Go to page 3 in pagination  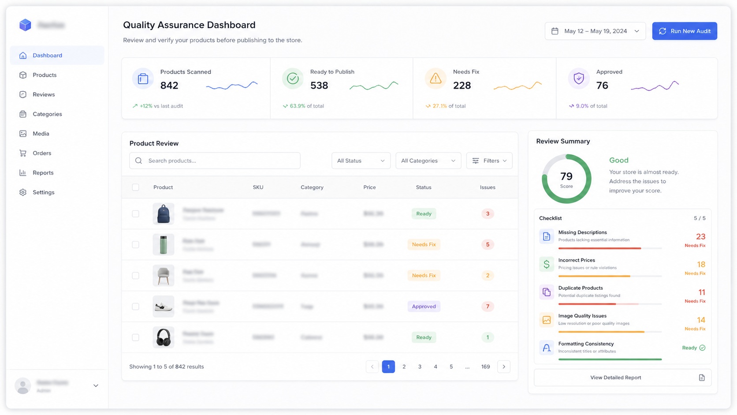420,366
